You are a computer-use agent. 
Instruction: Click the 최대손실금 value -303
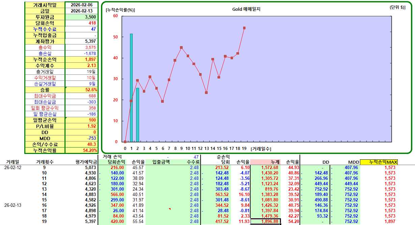click(x=81, y=102)
